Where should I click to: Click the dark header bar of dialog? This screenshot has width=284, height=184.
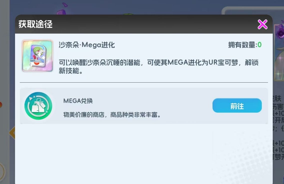[x=144, y=24]
